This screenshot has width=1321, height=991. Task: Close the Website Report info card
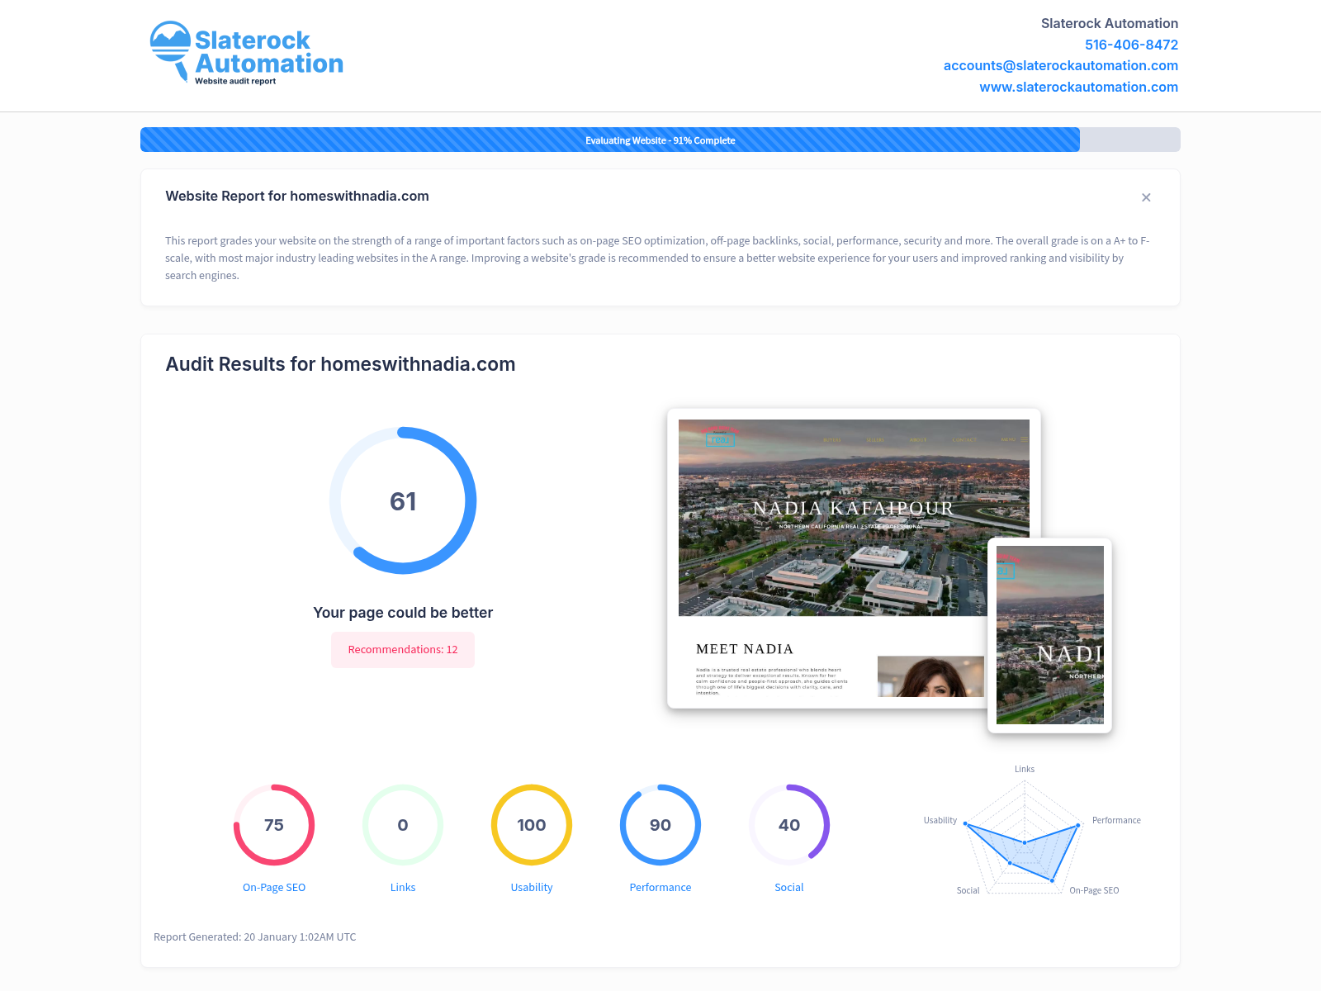click(x=1146, y=197)
